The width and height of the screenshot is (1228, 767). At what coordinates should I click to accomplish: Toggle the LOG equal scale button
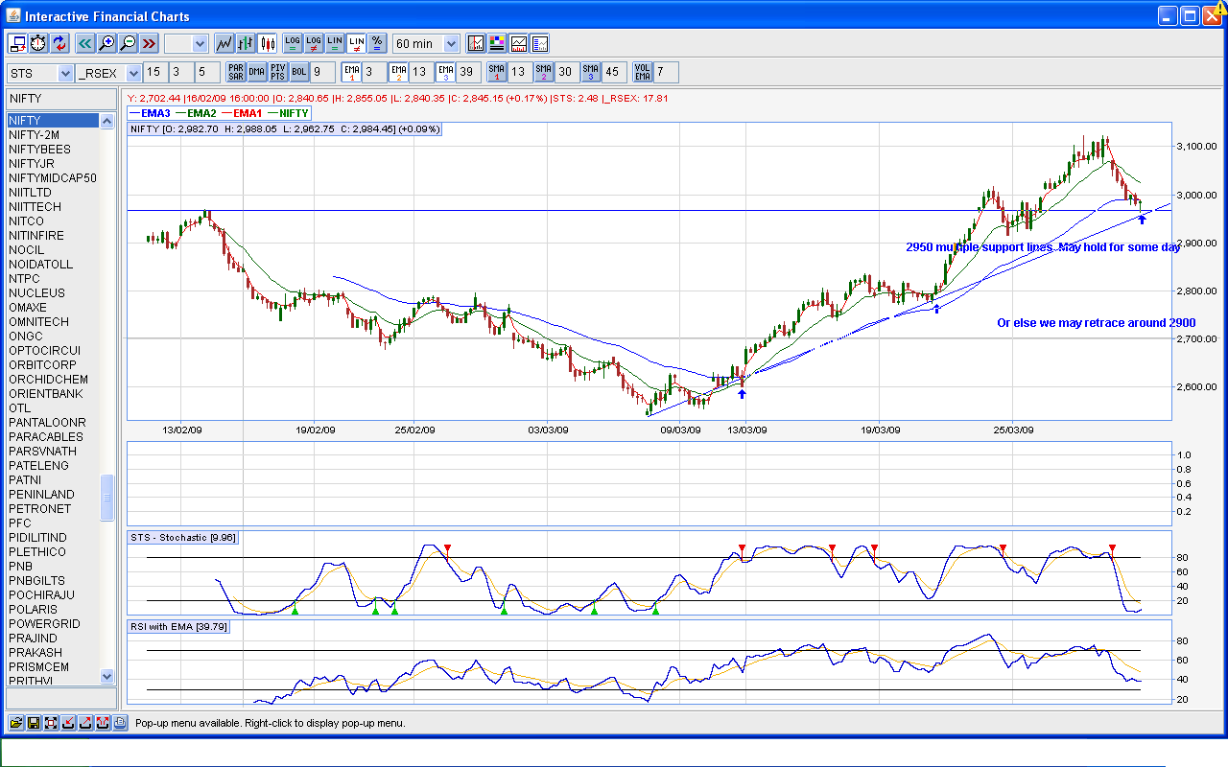[293, 43]
